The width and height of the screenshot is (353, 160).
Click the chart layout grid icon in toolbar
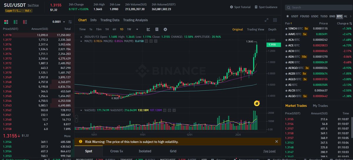(x=157, y=29)
